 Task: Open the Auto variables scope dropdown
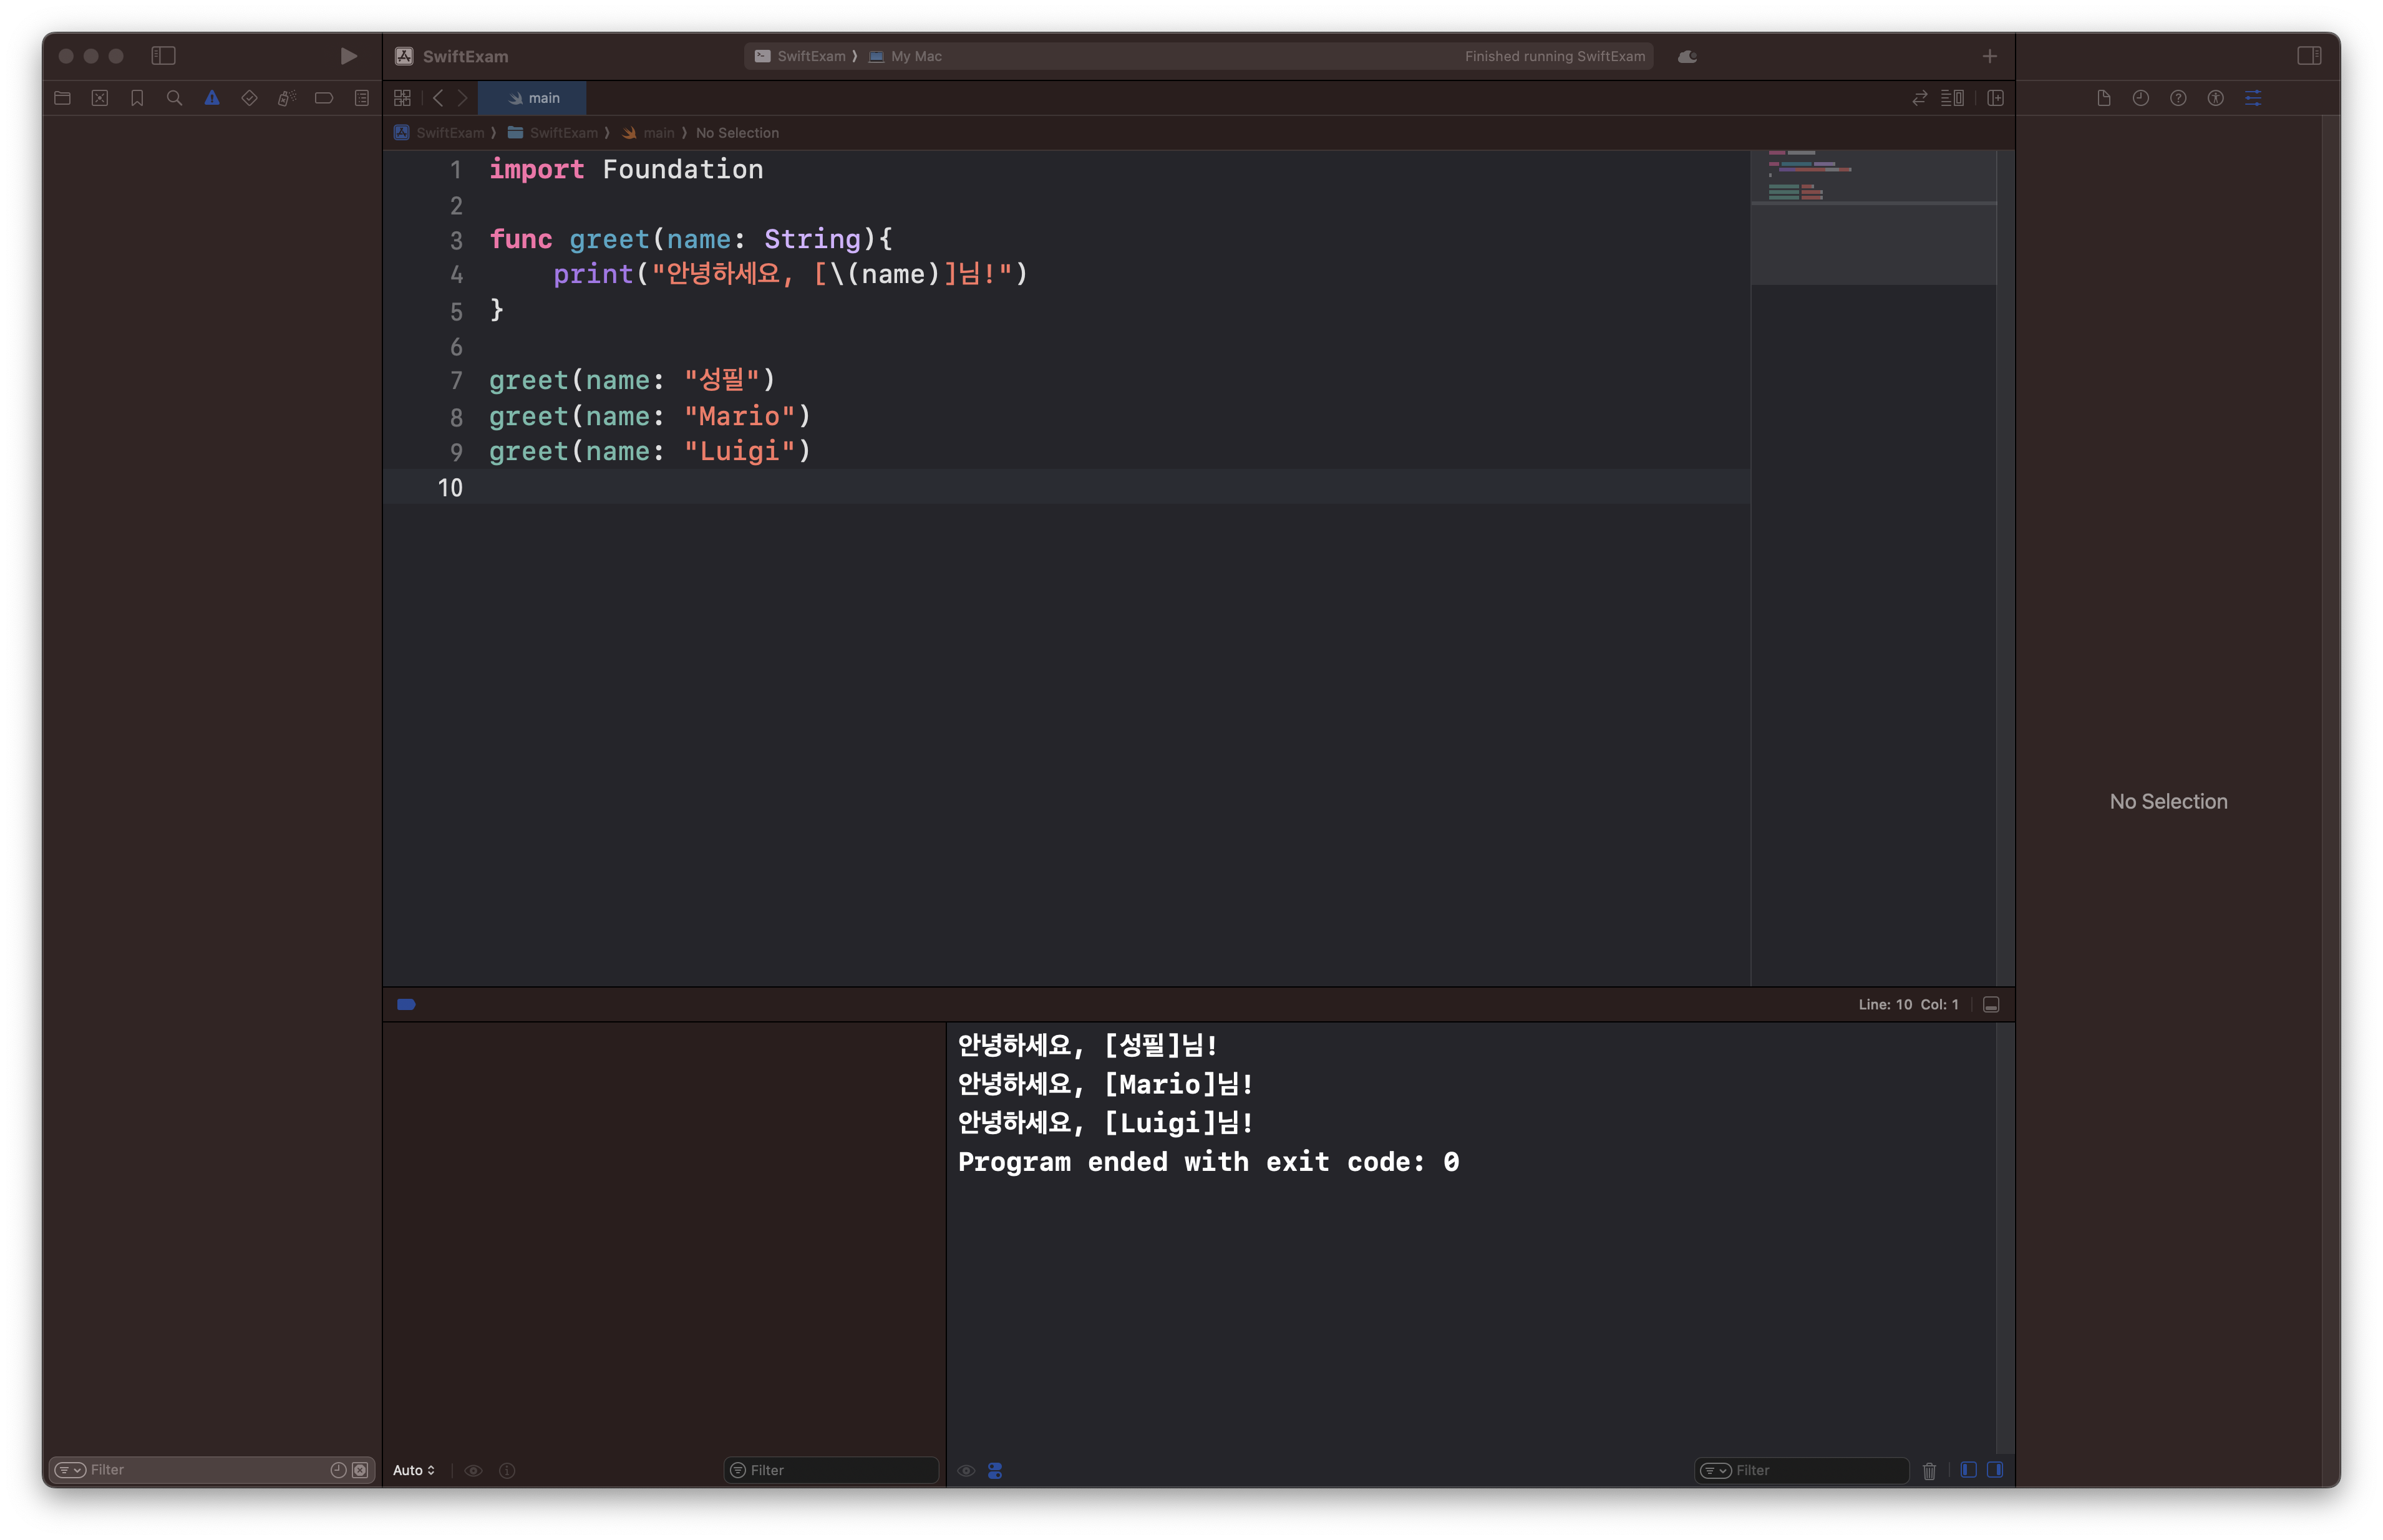[413, 1470]
